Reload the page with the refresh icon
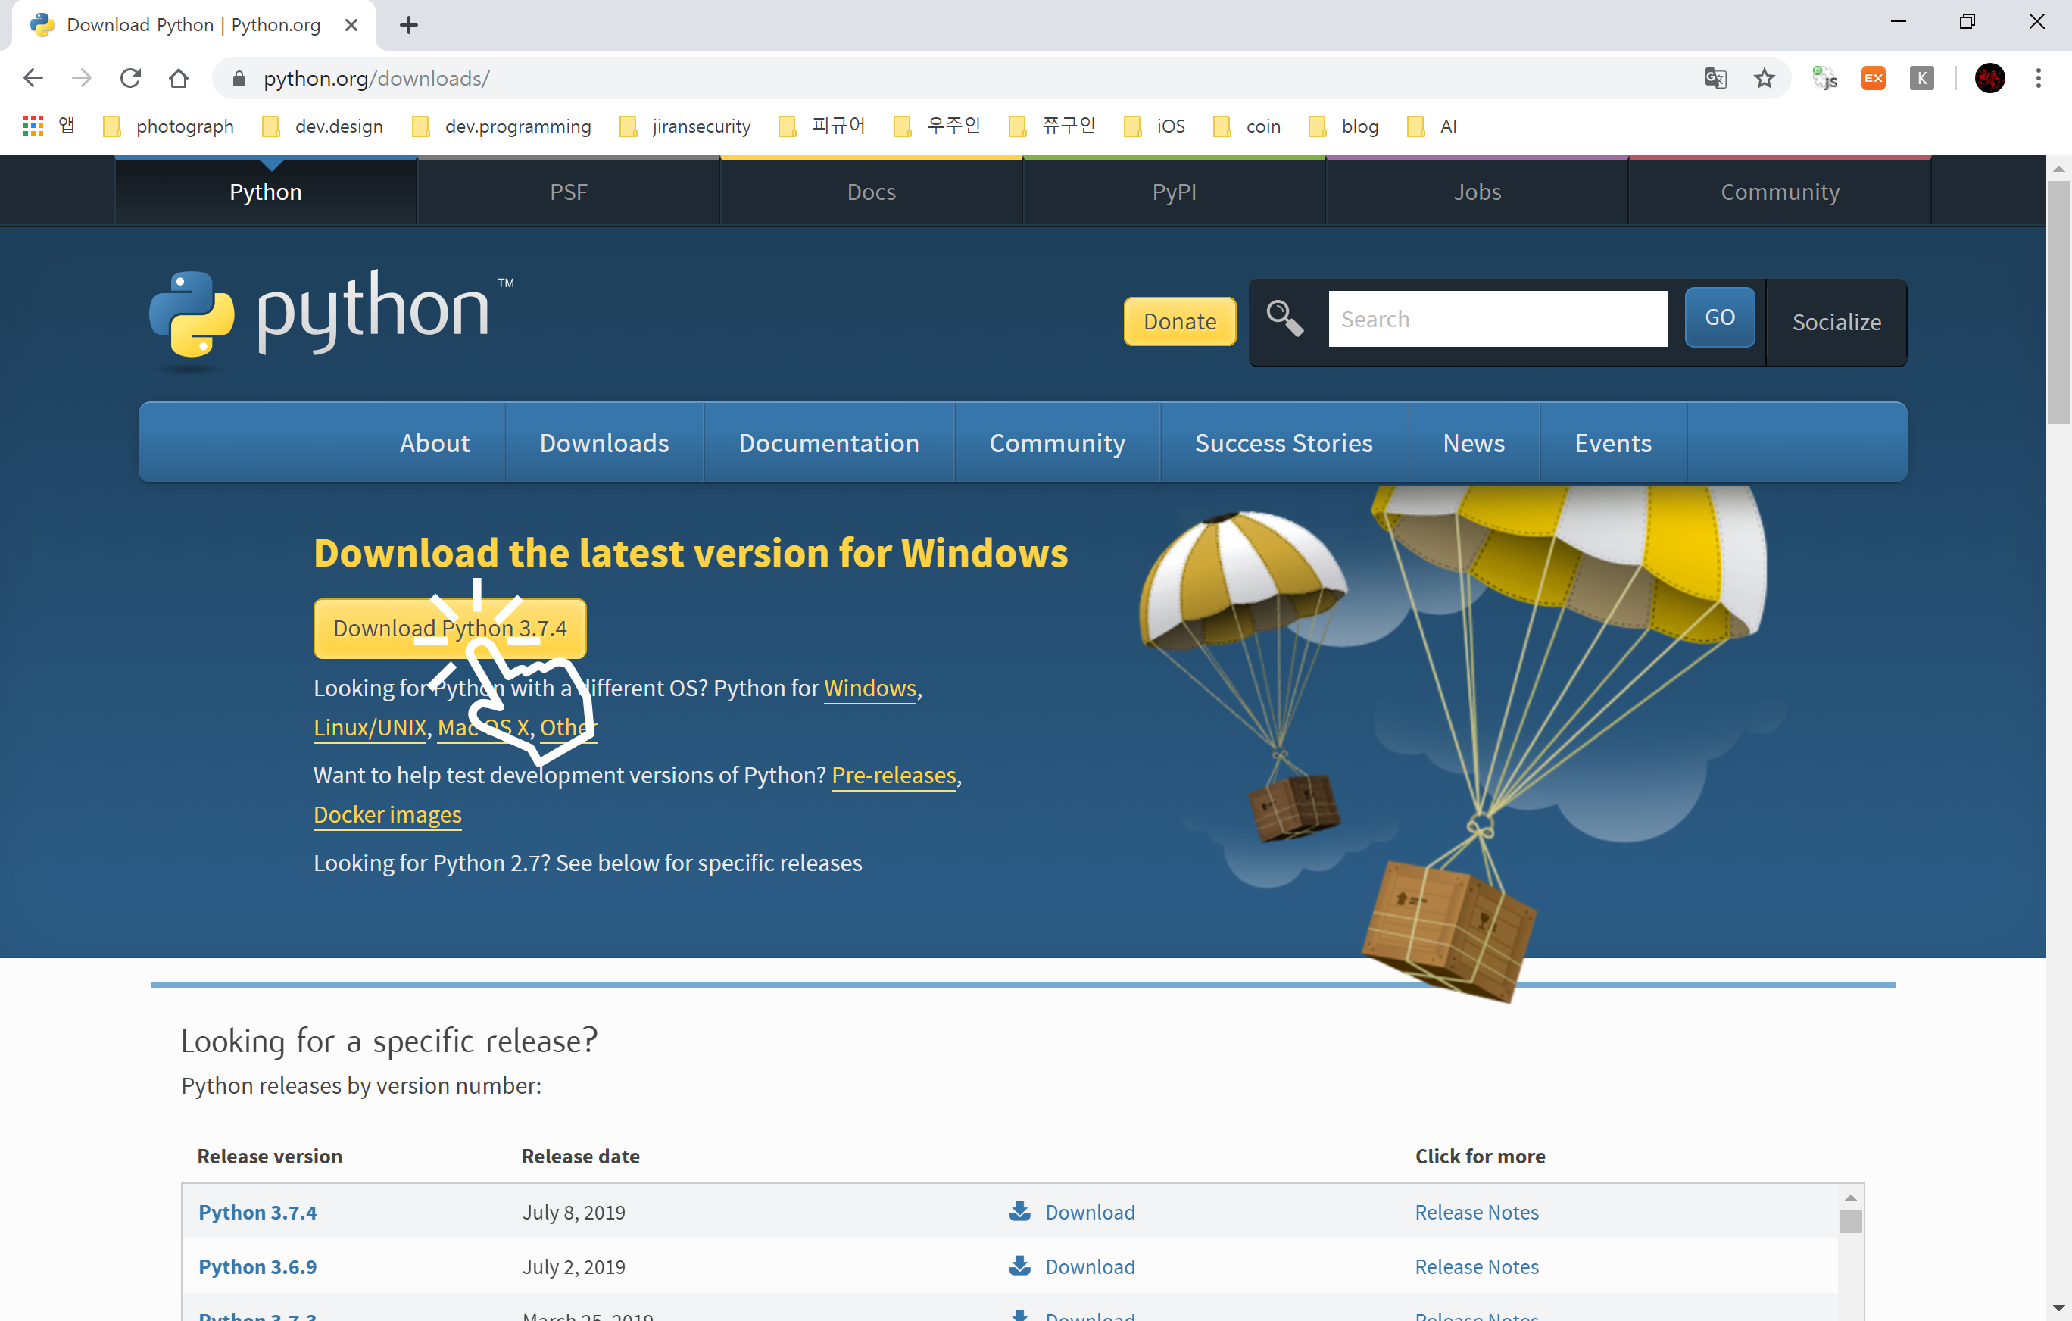Viewport: 2072px width, 1321px height. coord(130,78)
